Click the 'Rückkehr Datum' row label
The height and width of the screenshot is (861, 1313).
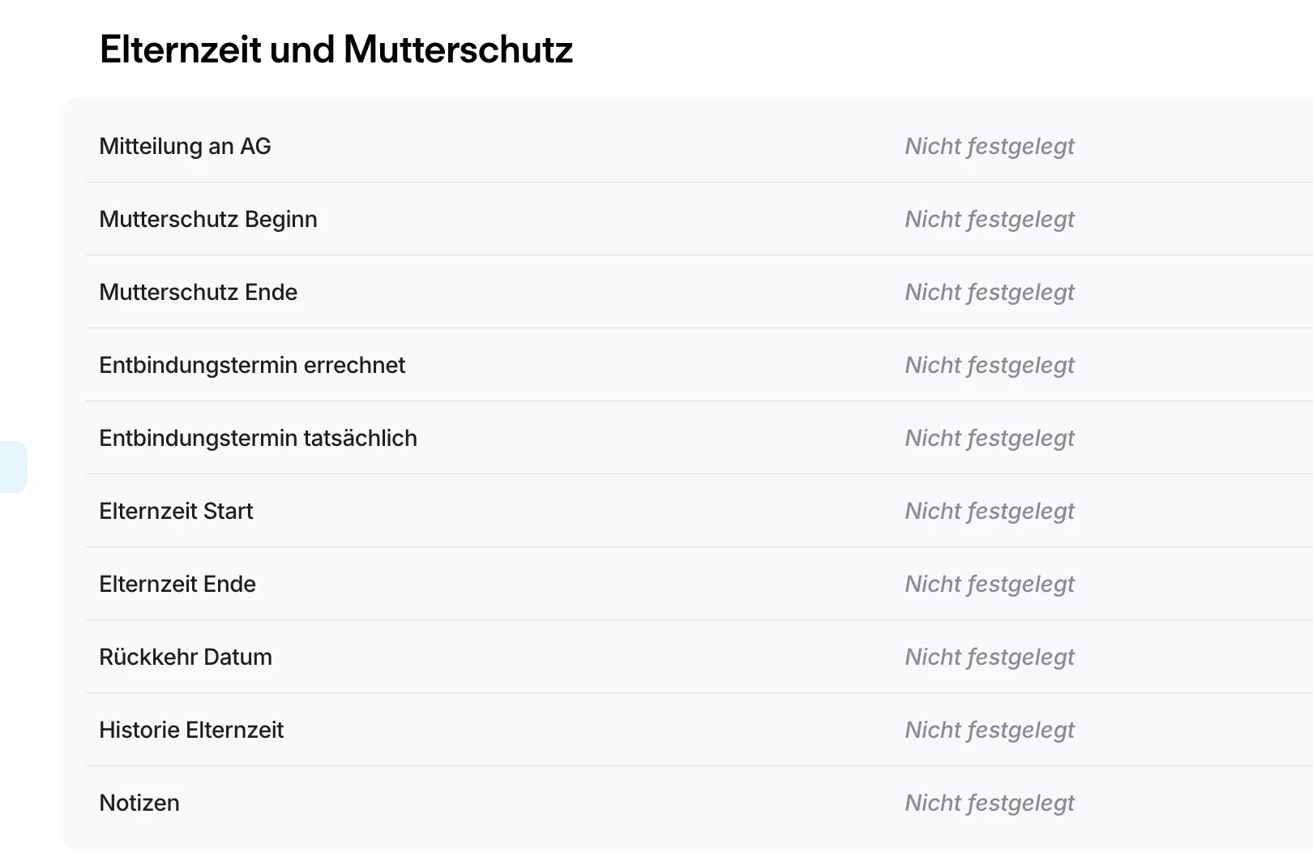185,658
